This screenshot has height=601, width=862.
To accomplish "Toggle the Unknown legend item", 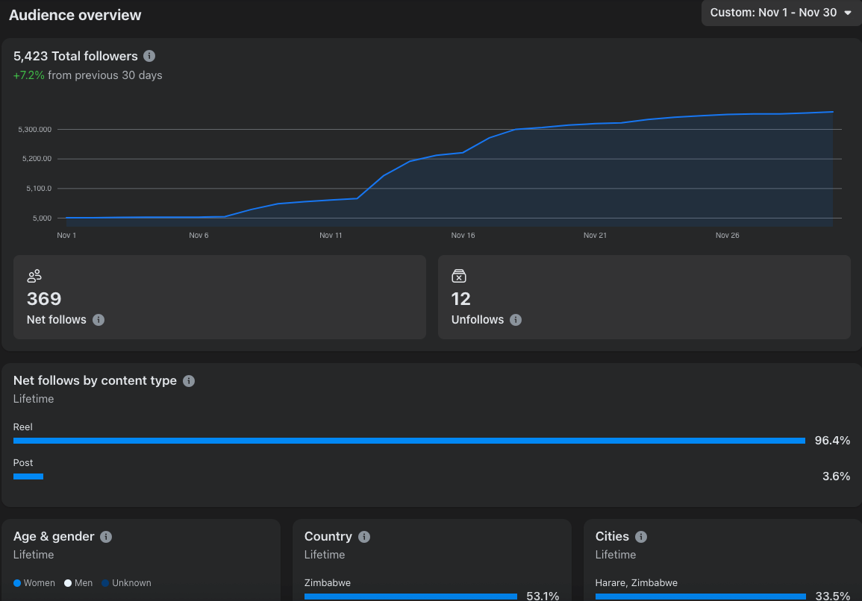I will (126, 583).
